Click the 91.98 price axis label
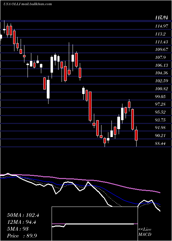This screenshot has height=241, width=172. tap(161, 128)
